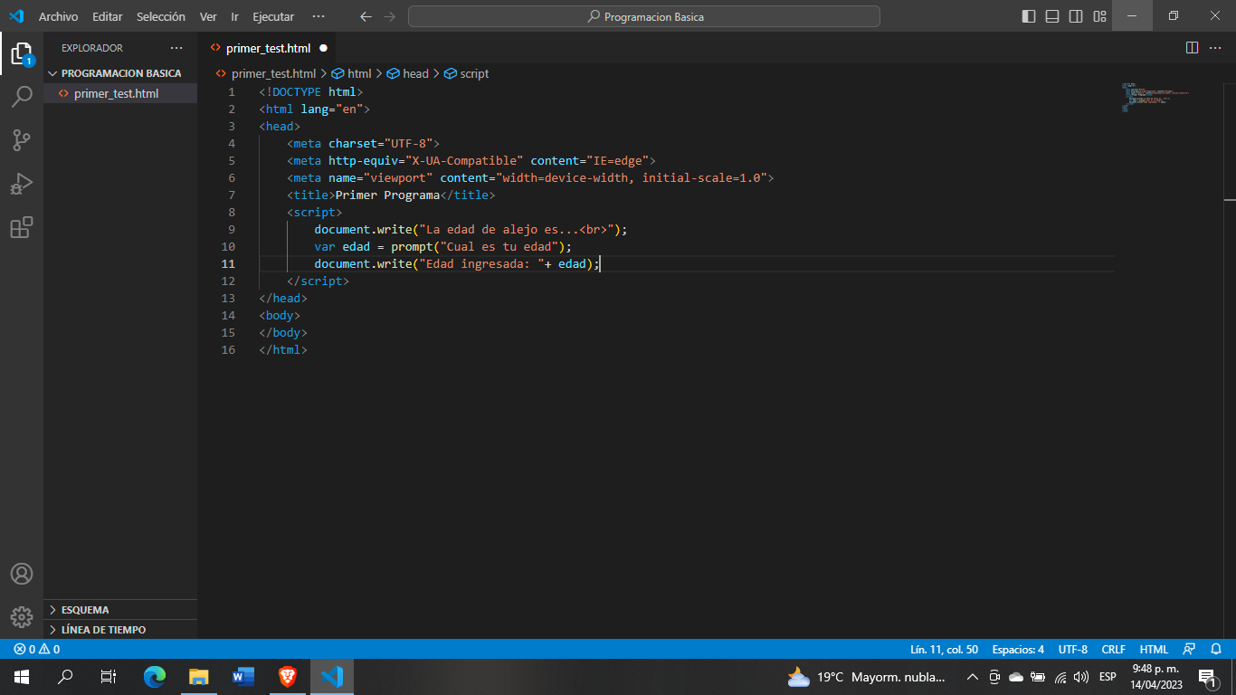
Task: Click the script breadcrumb item
Action: point(466,74)
